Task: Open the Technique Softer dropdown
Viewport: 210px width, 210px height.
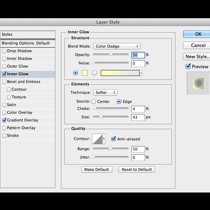Action: click(x=105, y=92)
